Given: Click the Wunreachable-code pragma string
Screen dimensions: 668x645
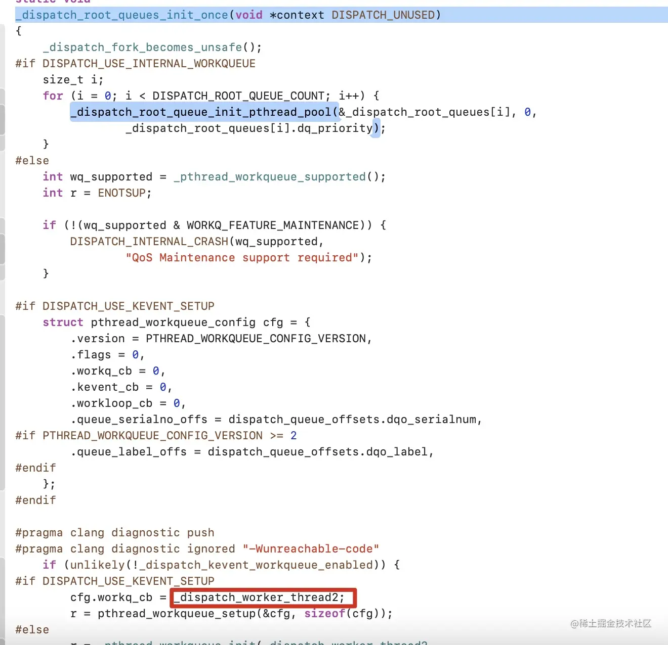Looking at the screenshot, I should [x=311, y=548].
